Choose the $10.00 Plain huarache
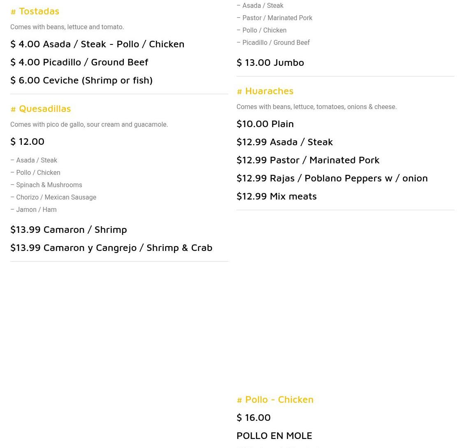This screenshot has width=473, height=448. click(x=265, y=124)
